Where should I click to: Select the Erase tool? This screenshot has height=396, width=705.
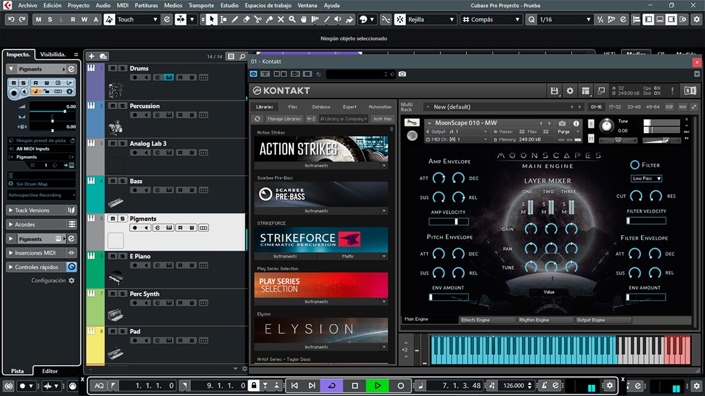click(247, 19)
